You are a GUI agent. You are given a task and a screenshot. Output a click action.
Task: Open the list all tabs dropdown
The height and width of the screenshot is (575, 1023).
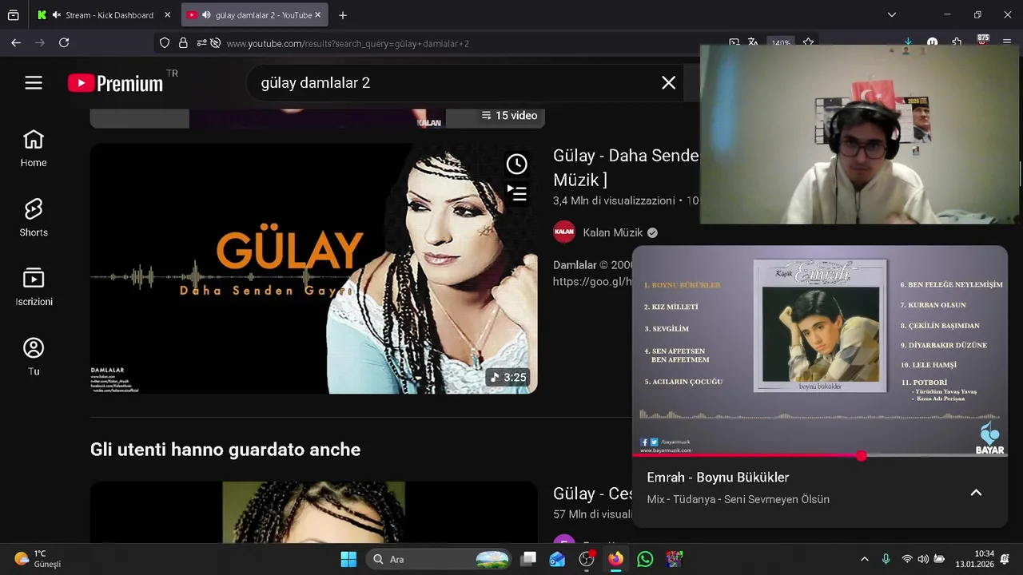tap(892, 15)
